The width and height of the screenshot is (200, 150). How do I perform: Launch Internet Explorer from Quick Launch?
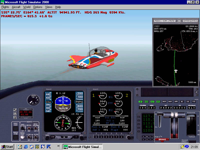(x=26, y=147)
